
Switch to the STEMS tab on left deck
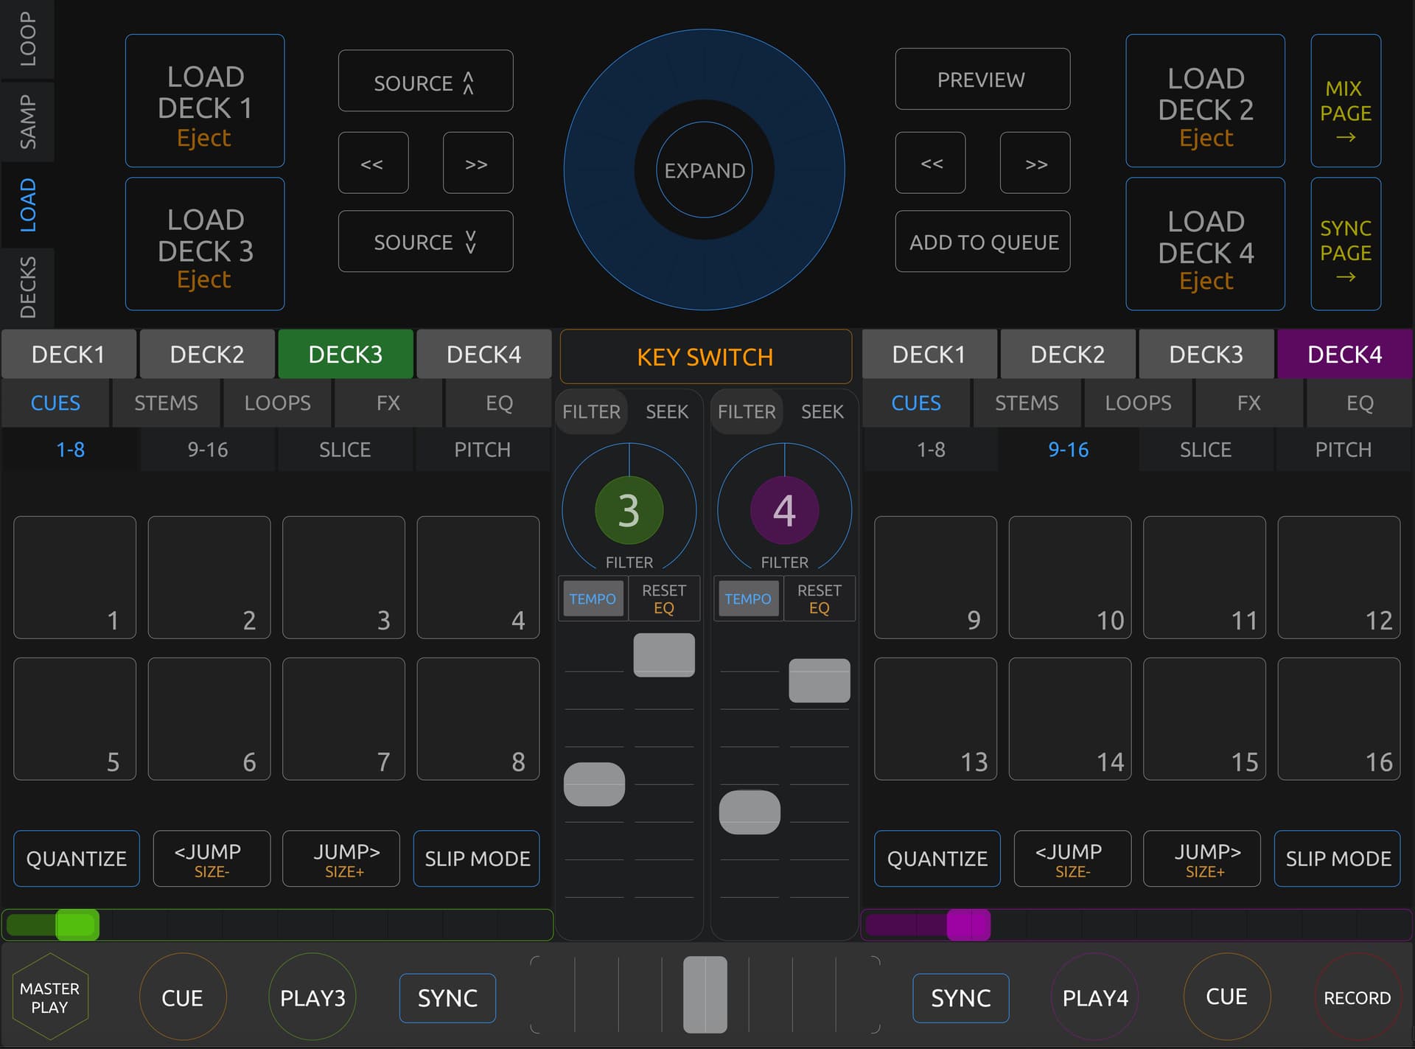click(166, 403)
